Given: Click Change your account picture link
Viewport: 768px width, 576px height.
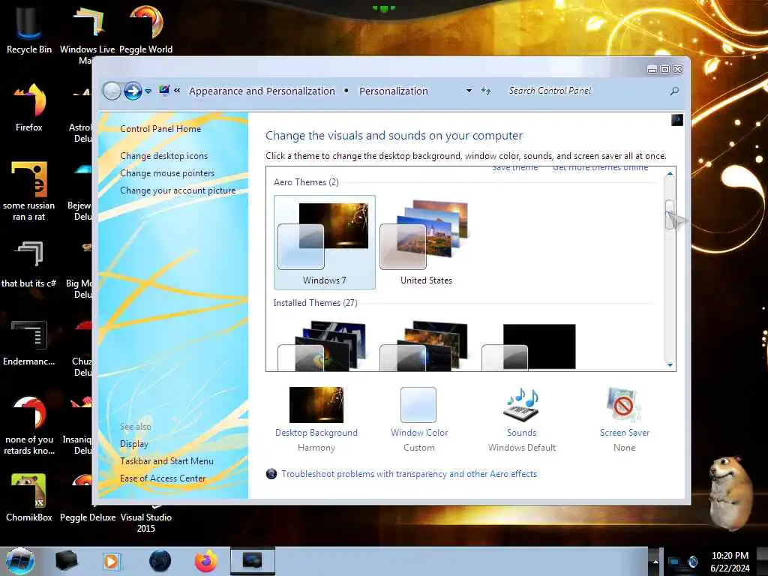Looking at the screenshot, I should tap(178, 190).
